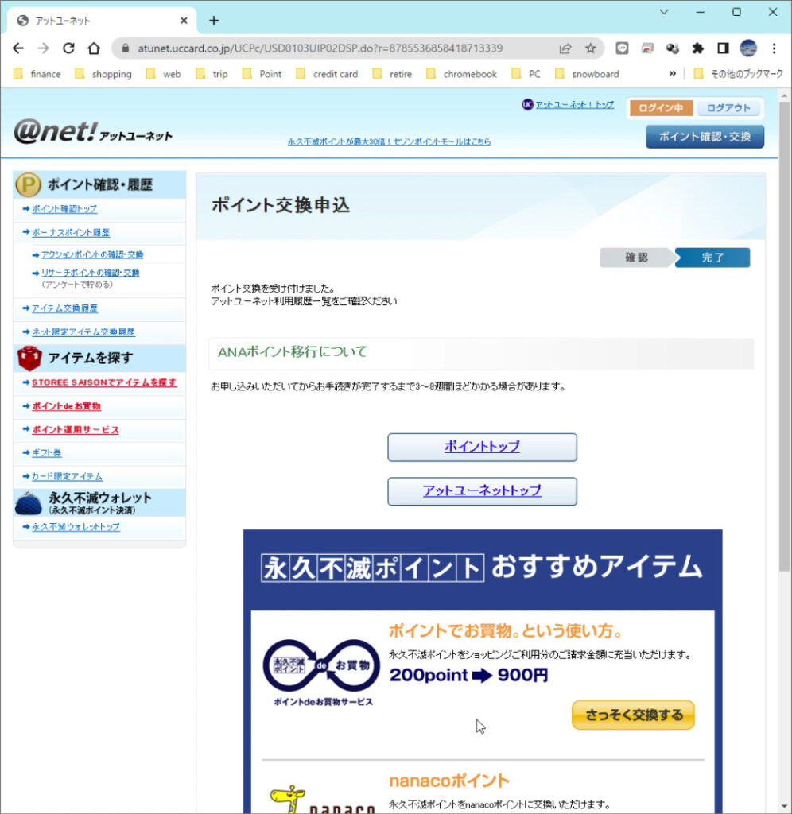The width and height of the screenshot is (792, 814).
Task: Click the share page icon in address bar
Action: 565,48
